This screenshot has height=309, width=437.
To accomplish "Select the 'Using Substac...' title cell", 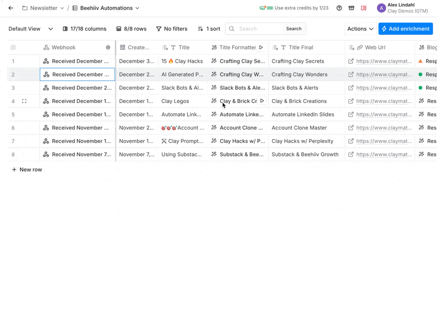I will pyautogui.click(x=182, y=154).
